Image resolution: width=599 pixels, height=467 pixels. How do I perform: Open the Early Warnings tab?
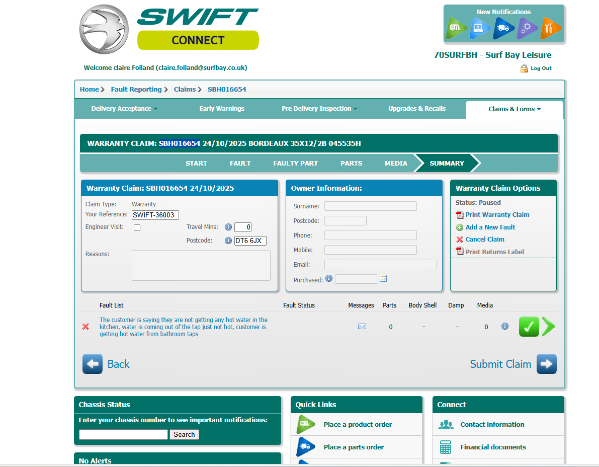[222, 109]
